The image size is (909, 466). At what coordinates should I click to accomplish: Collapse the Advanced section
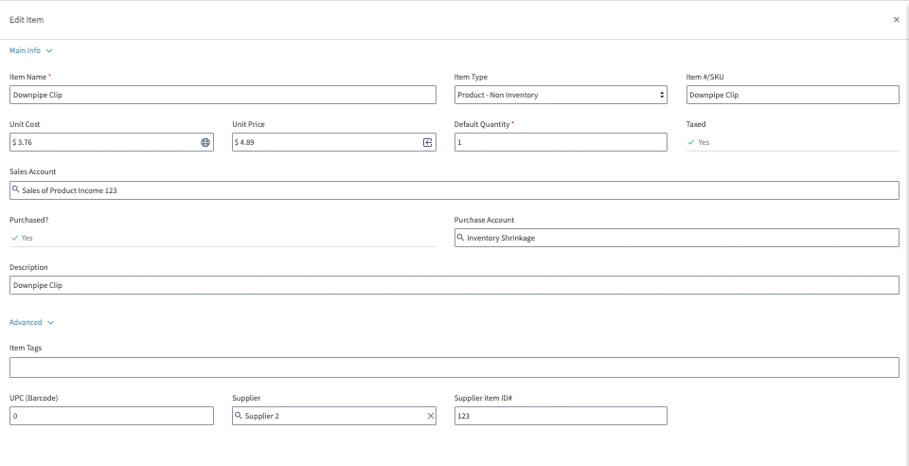(x=31, y=322)
